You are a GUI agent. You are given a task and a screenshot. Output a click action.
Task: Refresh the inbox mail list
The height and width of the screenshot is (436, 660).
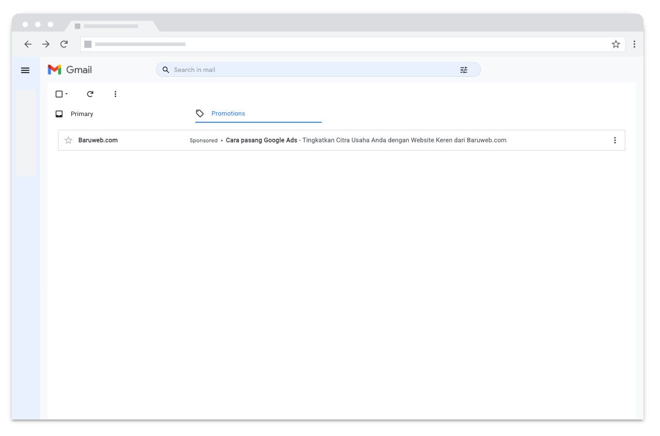click(90, 94)
